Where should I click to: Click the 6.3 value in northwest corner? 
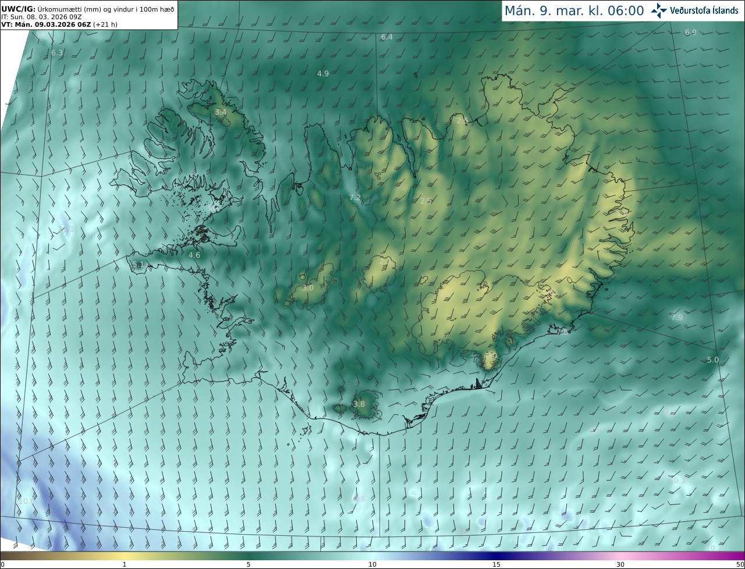[57, 53]
